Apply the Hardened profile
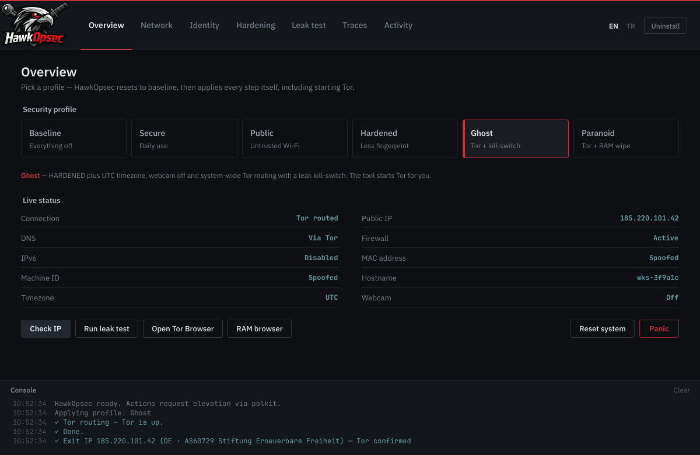Screen dimensions: 700x455 [x=405, y=139]
